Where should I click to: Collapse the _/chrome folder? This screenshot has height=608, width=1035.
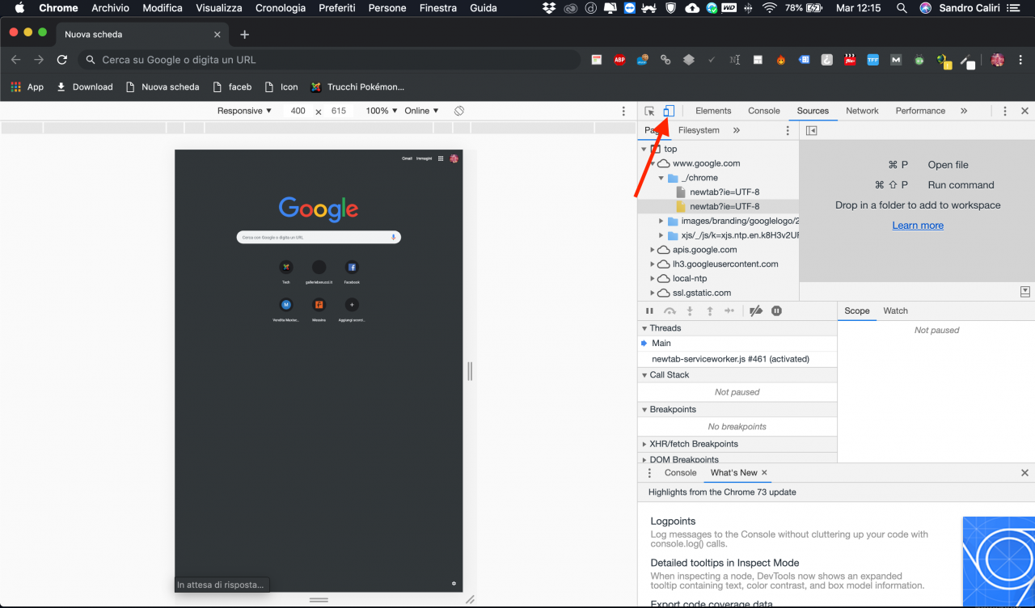pyautogui.click(x=661, y=178)
